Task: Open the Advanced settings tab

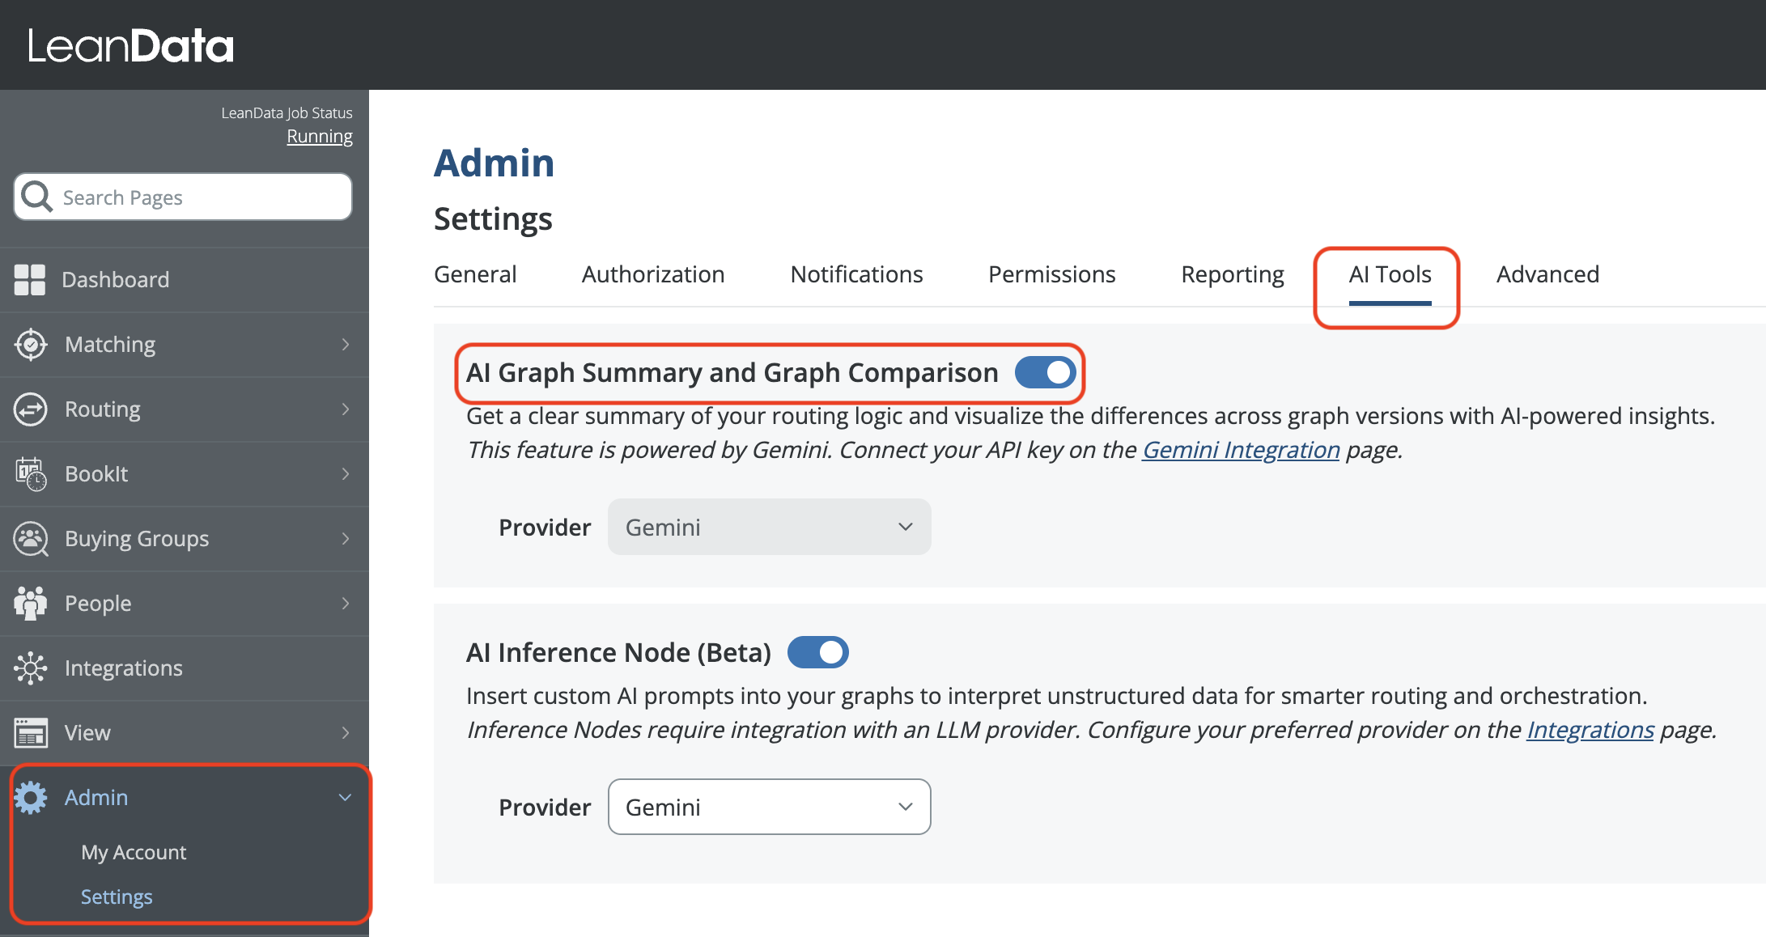Action: pyautogui.click(x=1547, y=275)
